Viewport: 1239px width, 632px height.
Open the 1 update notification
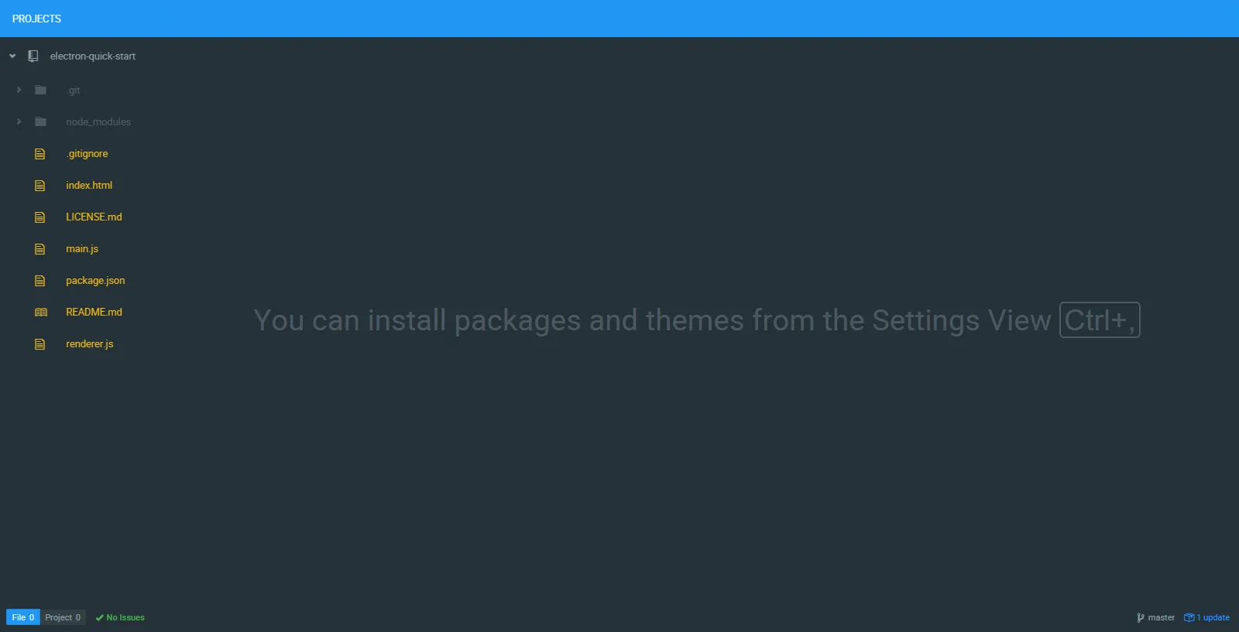(x=1213, y=618)
